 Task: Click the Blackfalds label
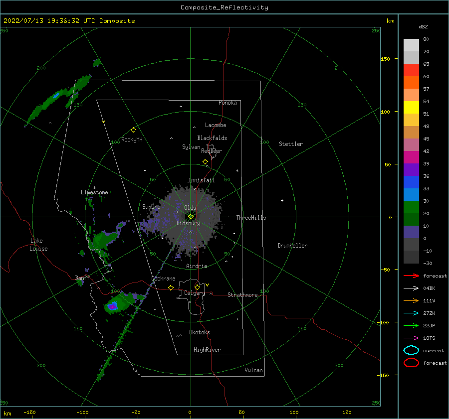[212, 138]
